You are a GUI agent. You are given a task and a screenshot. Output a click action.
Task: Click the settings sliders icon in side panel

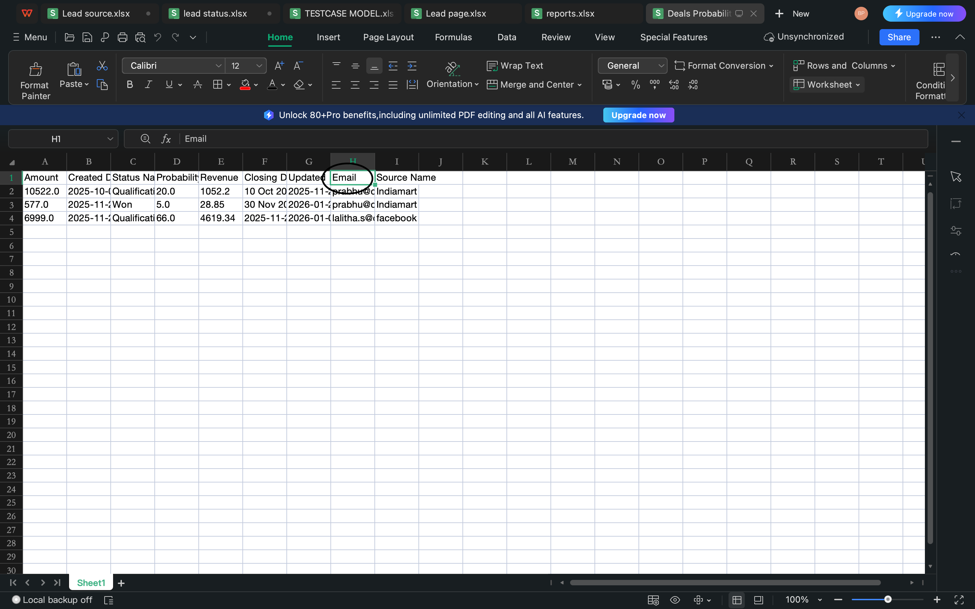pyautogui.click(x=956, y=230)
